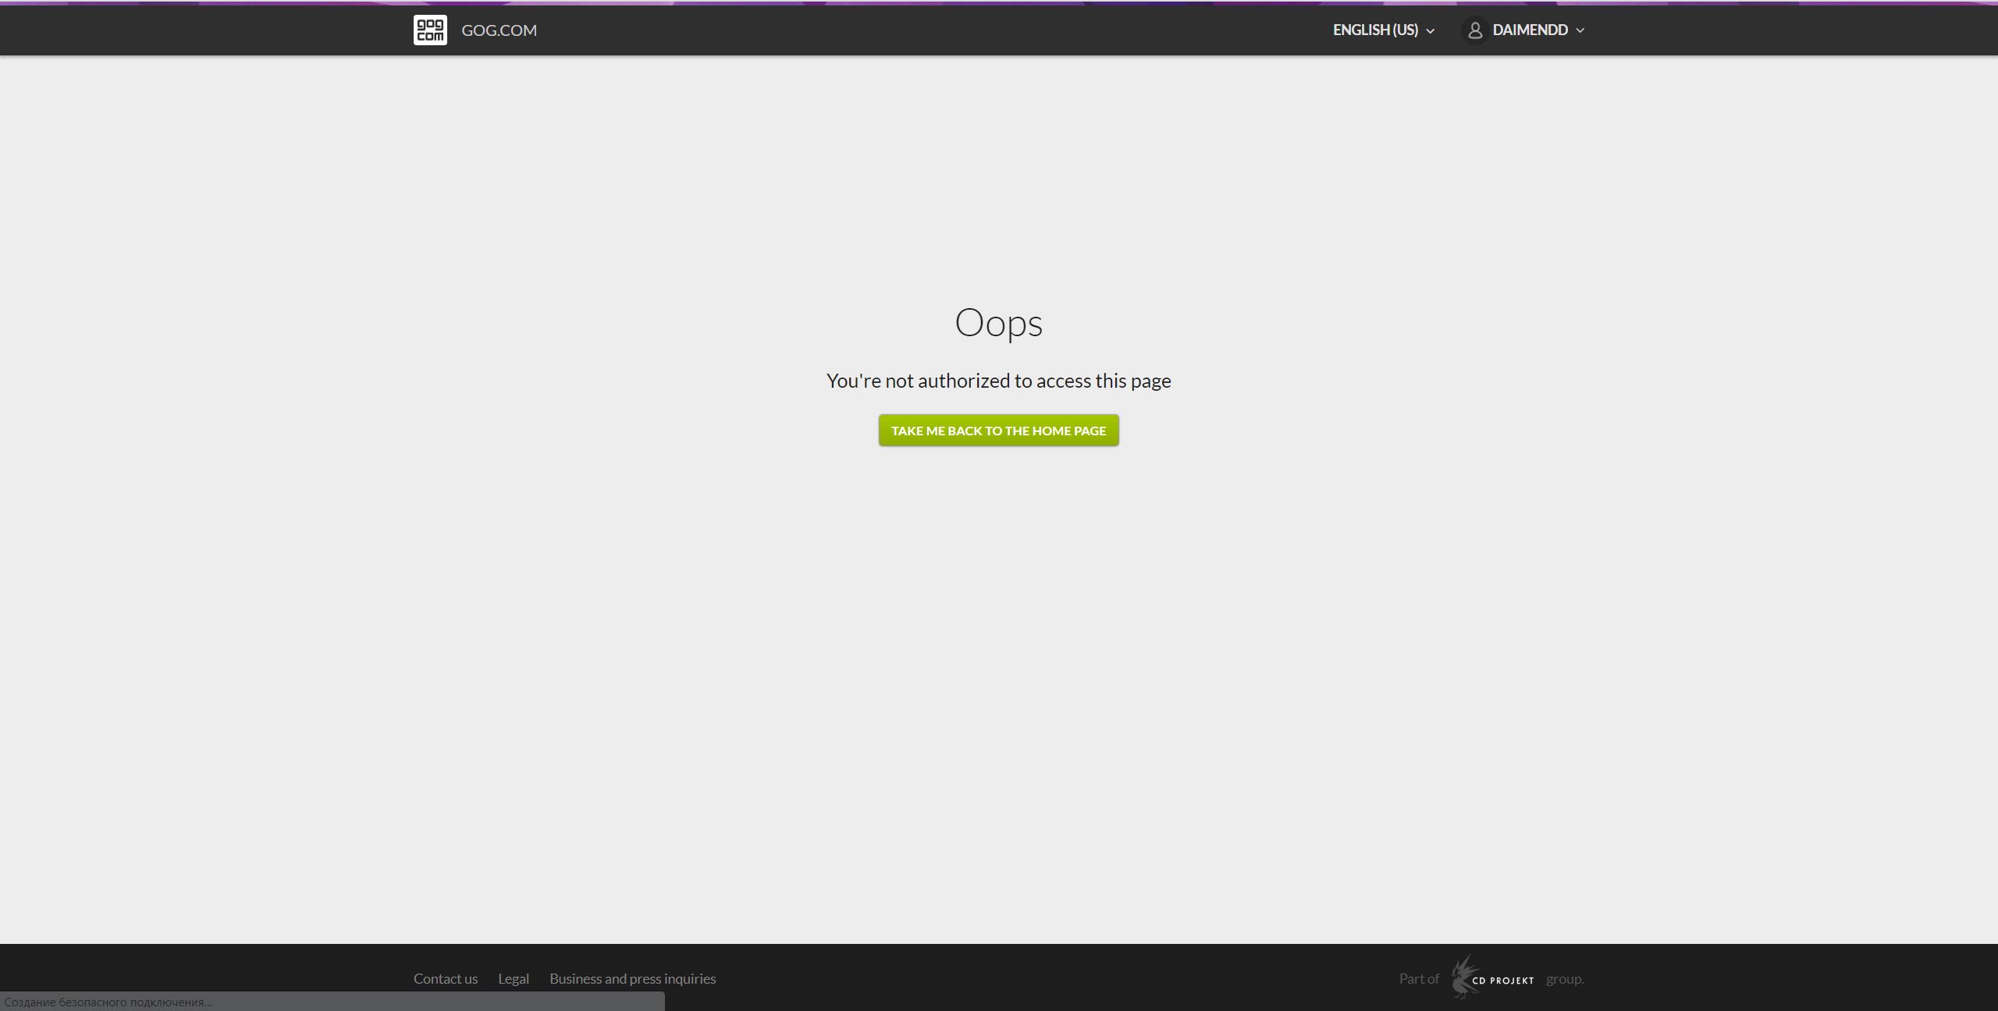Expand the English (US) language dropdown
Image resolution: width=1998 pixels, height=1011 pixels.
(x=1383, y=30)
